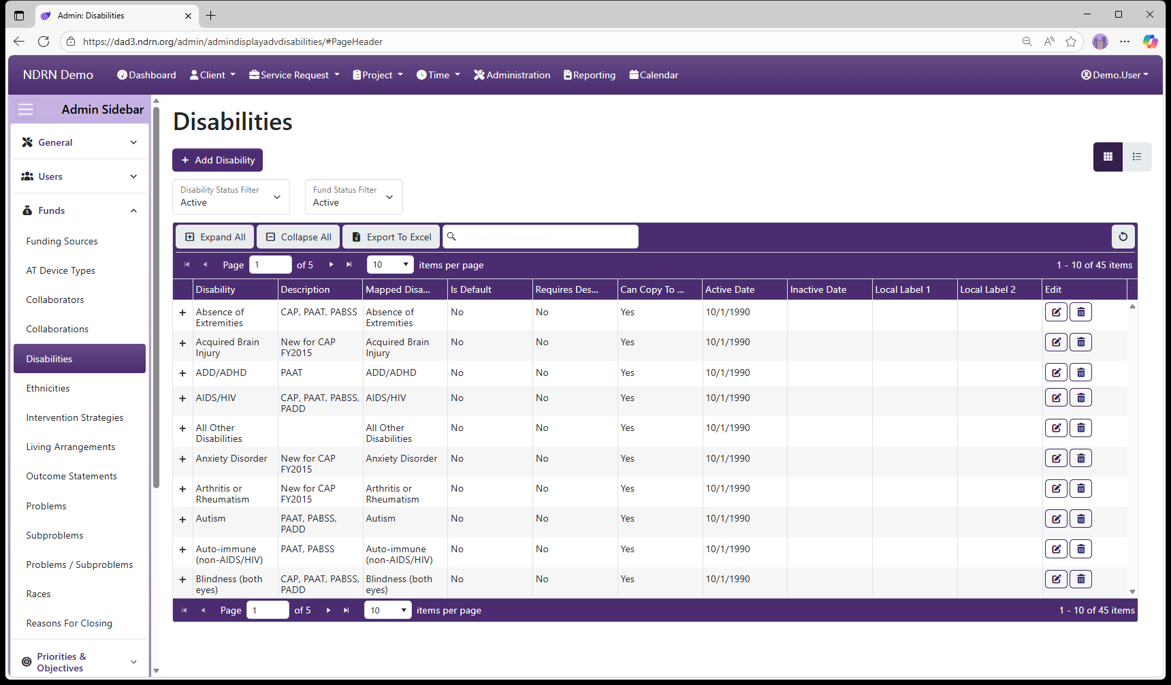Open top items per page dropdown
This screenshot has width=1171, height=685.
[x=390, y=265]
